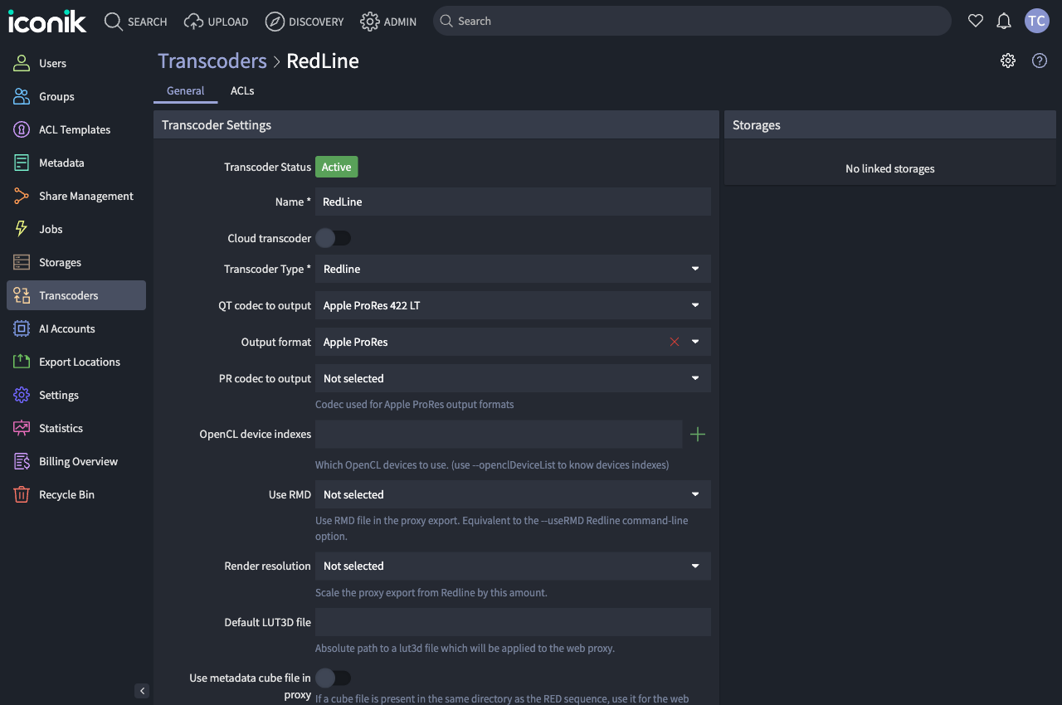The height and width of the screenshot is (705, 1062).
Task: Open the Use RMD dropdown
Action: pyautogui.click(x=512, y=494)
